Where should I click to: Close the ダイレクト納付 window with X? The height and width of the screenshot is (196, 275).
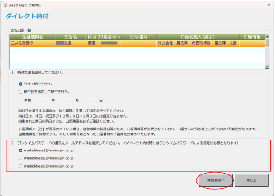[267, 4]
